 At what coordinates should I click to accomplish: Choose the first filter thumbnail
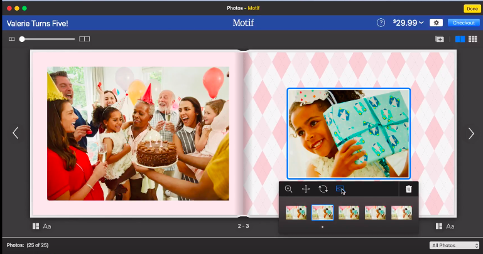coord(296,213)
